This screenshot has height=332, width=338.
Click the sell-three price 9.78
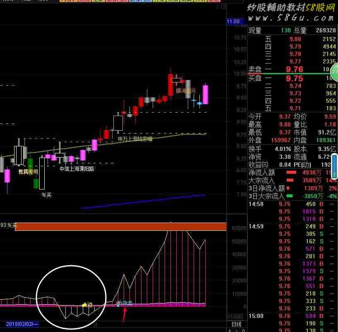[295, 54]
